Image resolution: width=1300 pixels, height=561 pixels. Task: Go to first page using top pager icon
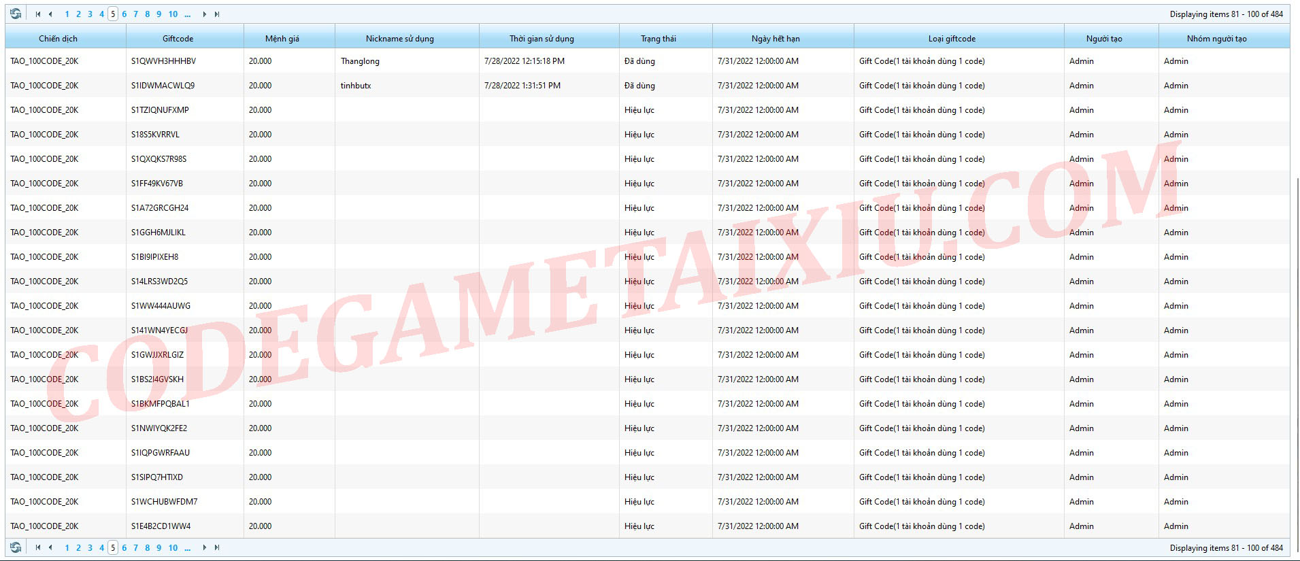point(38,14)
